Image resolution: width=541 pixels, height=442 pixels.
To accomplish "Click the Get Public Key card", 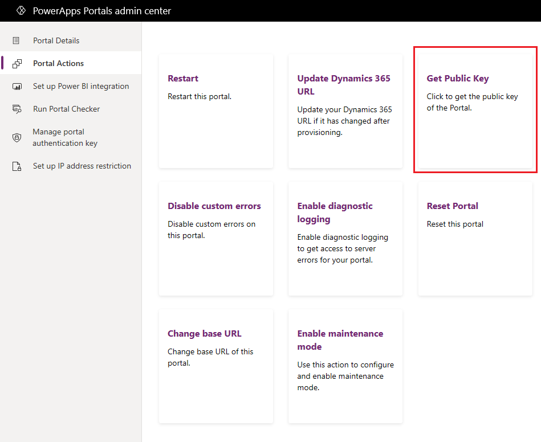I will pyautogui.click(x=475, y=111).
